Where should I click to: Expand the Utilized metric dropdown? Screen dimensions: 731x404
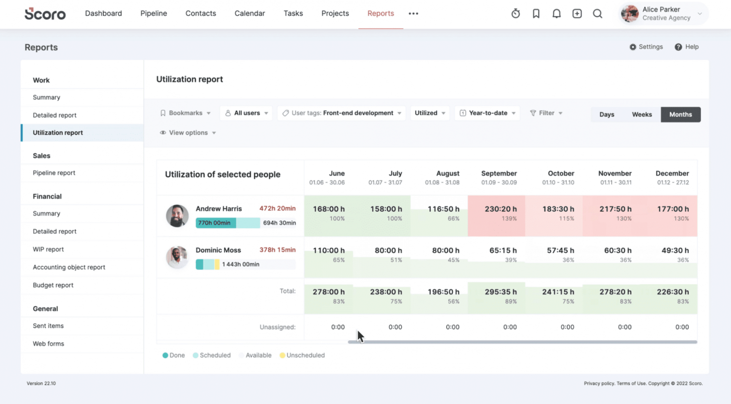pyautogui.click(x=429, y=113)
